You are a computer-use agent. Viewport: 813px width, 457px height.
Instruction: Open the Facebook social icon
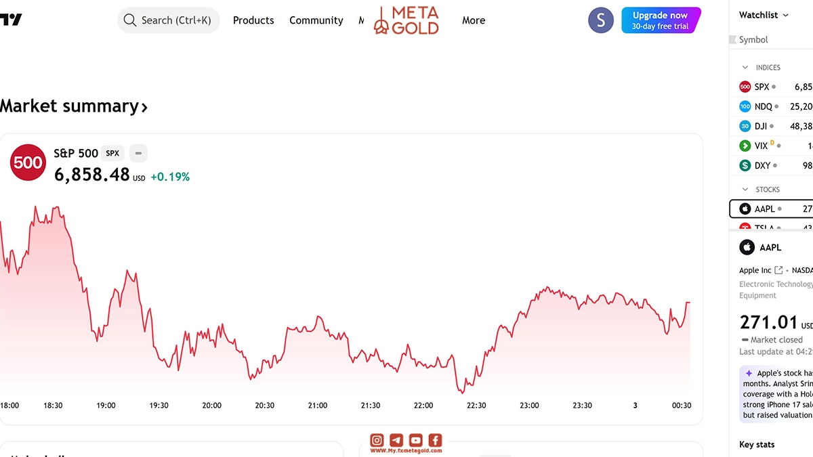point(435,440)
